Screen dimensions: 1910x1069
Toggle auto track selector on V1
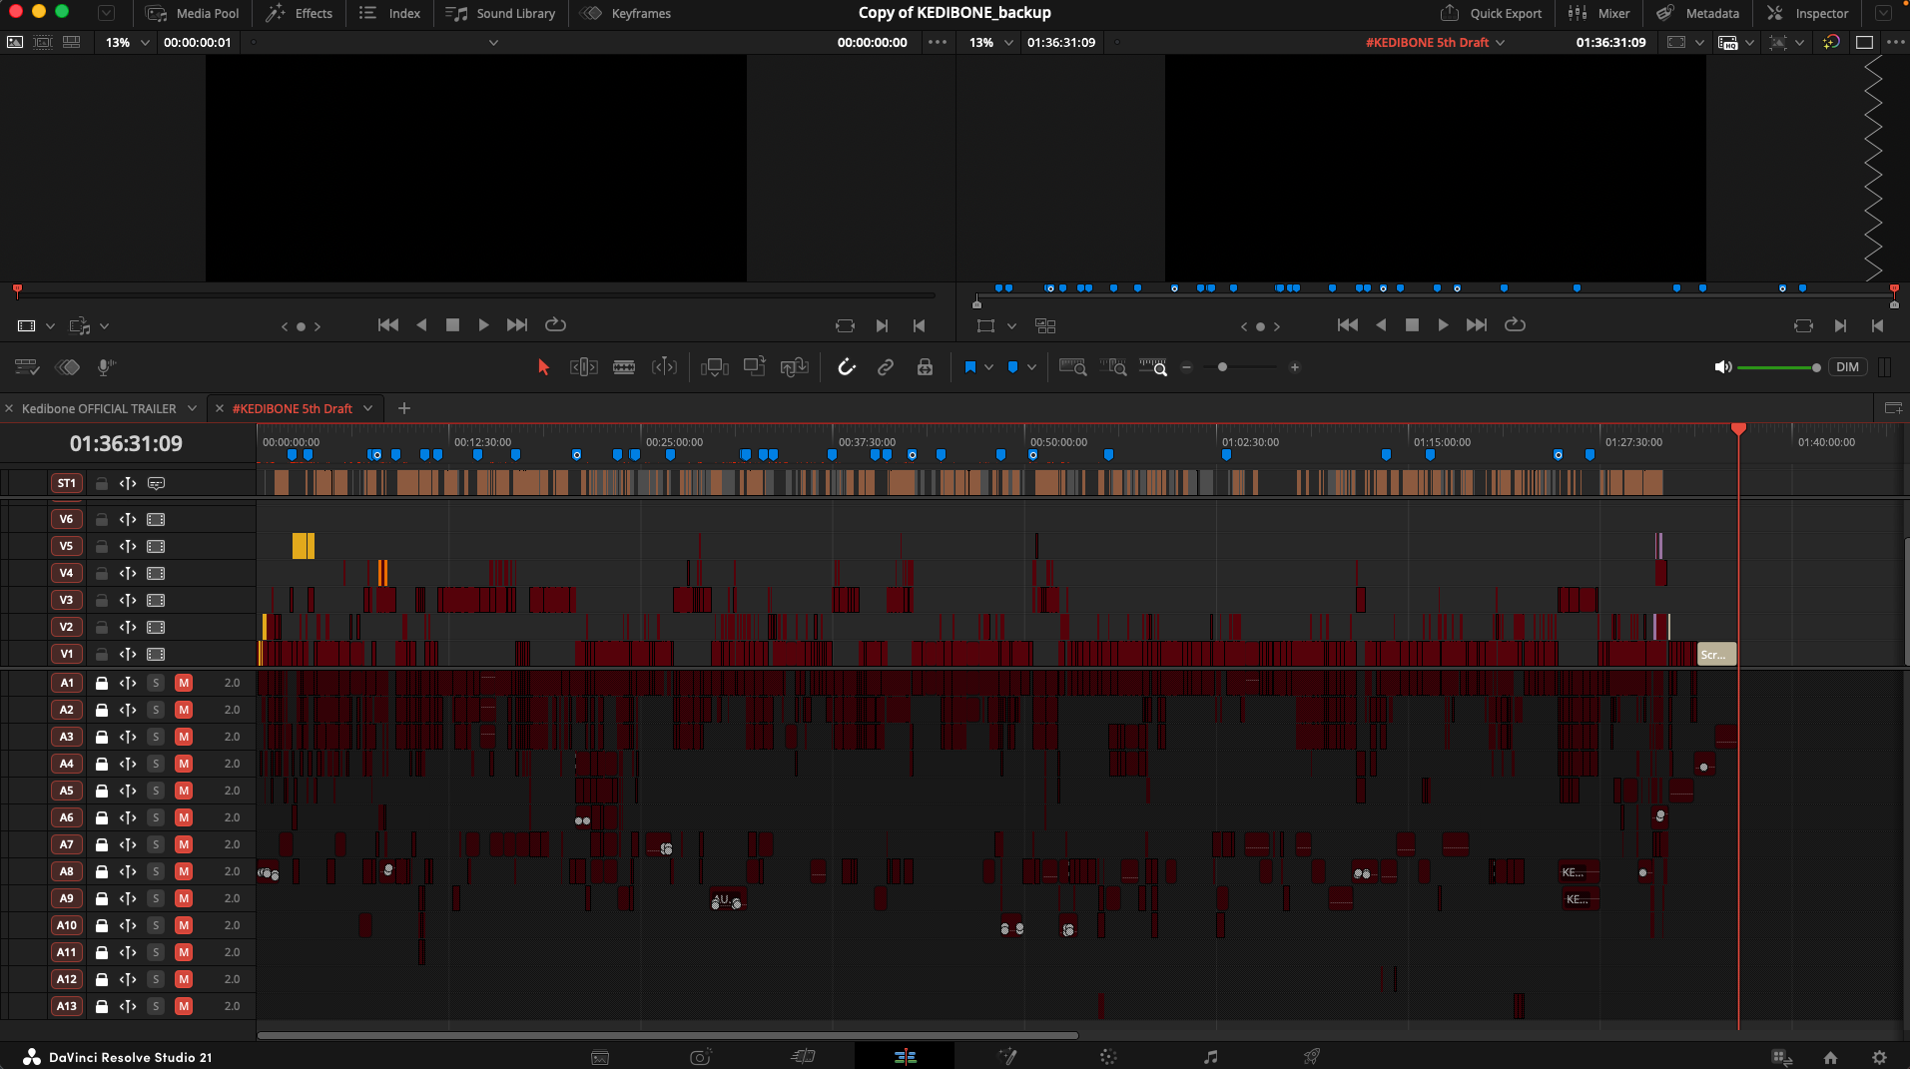(x=128, y=654)
